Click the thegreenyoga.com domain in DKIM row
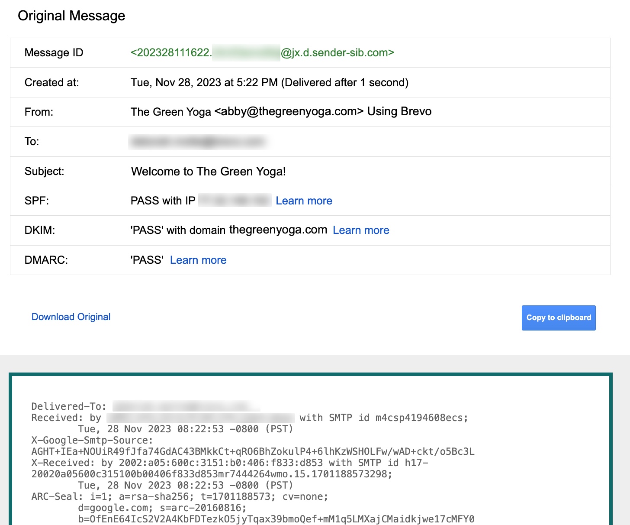 (278, 230)
